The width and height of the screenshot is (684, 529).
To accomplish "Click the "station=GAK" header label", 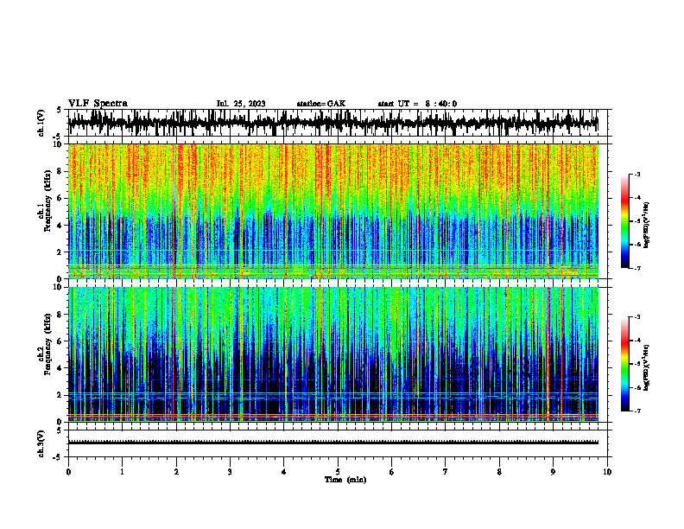I will (321, 104).
